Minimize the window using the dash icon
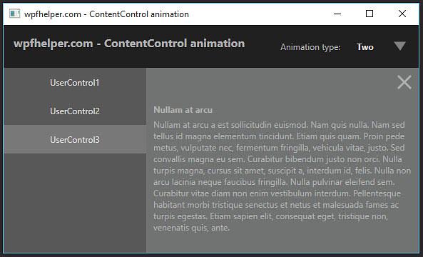The image size is (423, 257). pyautogui.click(x=337, y=14)
